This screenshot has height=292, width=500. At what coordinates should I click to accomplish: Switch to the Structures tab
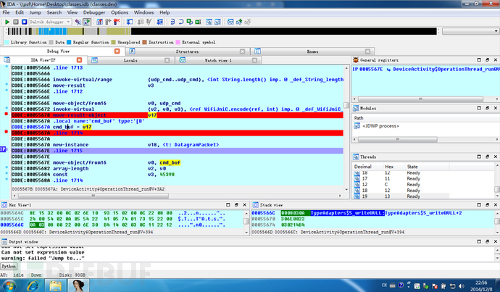[187, 51]
